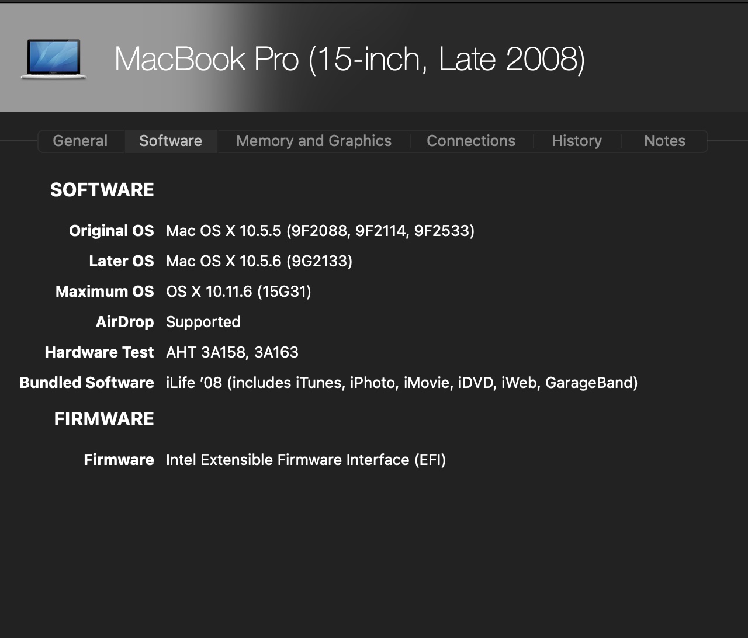Click the MacBook Pro model title text

349,59
